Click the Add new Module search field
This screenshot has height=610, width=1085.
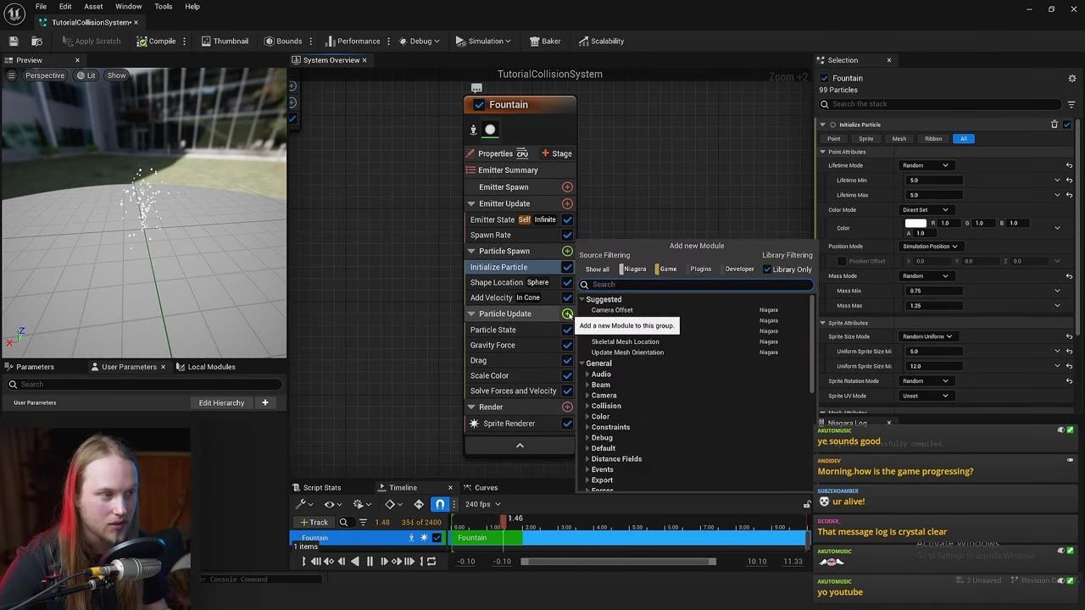coord(696,285)
